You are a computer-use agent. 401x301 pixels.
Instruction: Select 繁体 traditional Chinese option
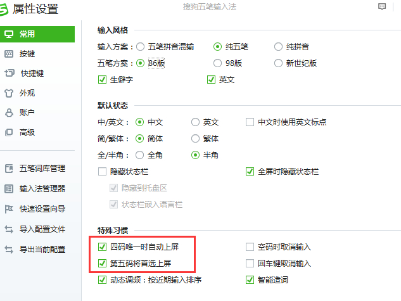click(x=195, y=139)
